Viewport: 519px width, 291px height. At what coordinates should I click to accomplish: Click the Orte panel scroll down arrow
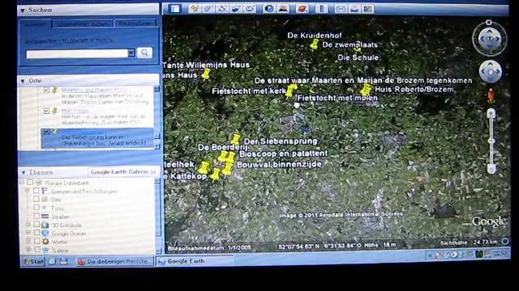(x=157, y=146)
